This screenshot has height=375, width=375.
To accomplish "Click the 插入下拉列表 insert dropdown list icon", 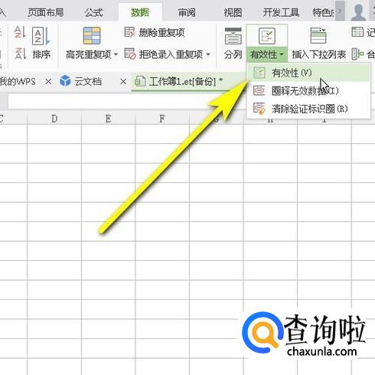I will (x=318, y=36).
